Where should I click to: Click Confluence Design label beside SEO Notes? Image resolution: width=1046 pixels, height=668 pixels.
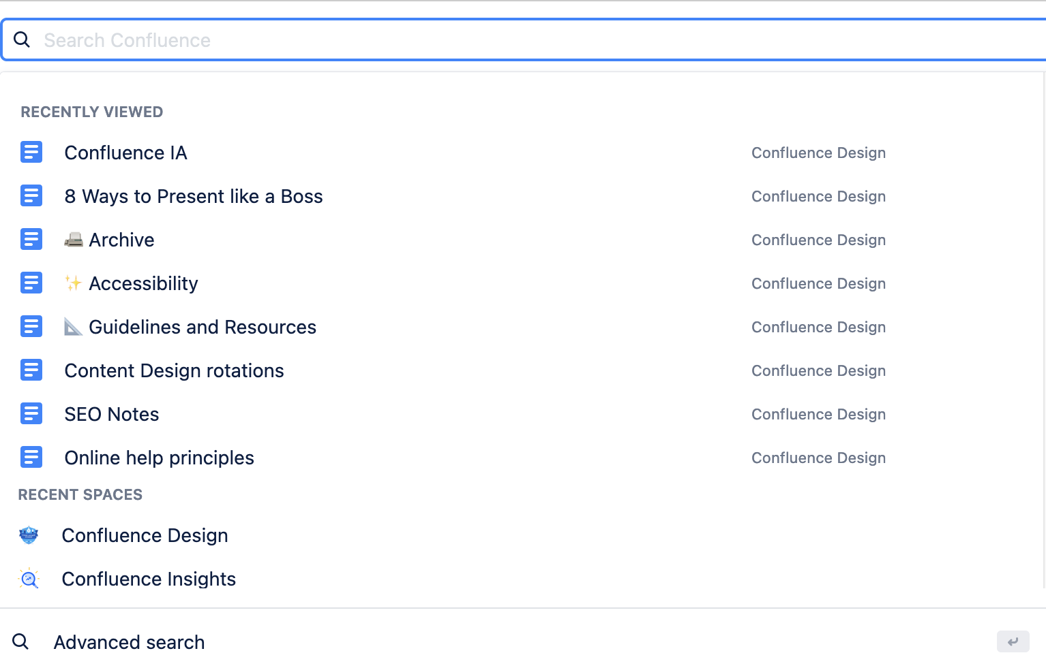coord(818,413)
